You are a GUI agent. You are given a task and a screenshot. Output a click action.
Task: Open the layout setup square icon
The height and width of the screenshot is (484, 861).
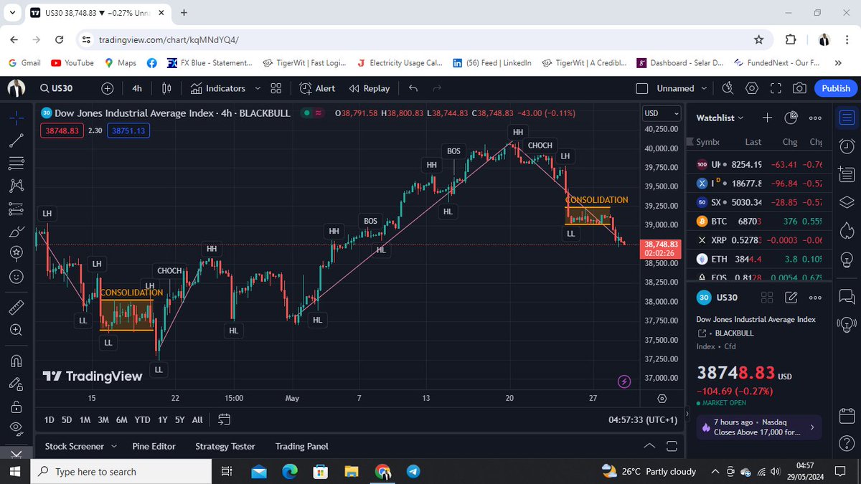642,88
